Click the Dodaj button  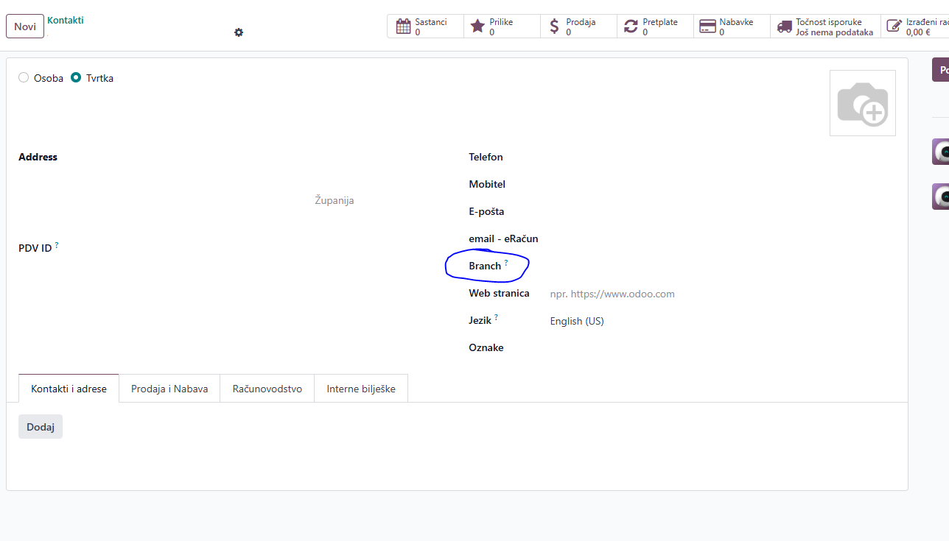[41, 427]
